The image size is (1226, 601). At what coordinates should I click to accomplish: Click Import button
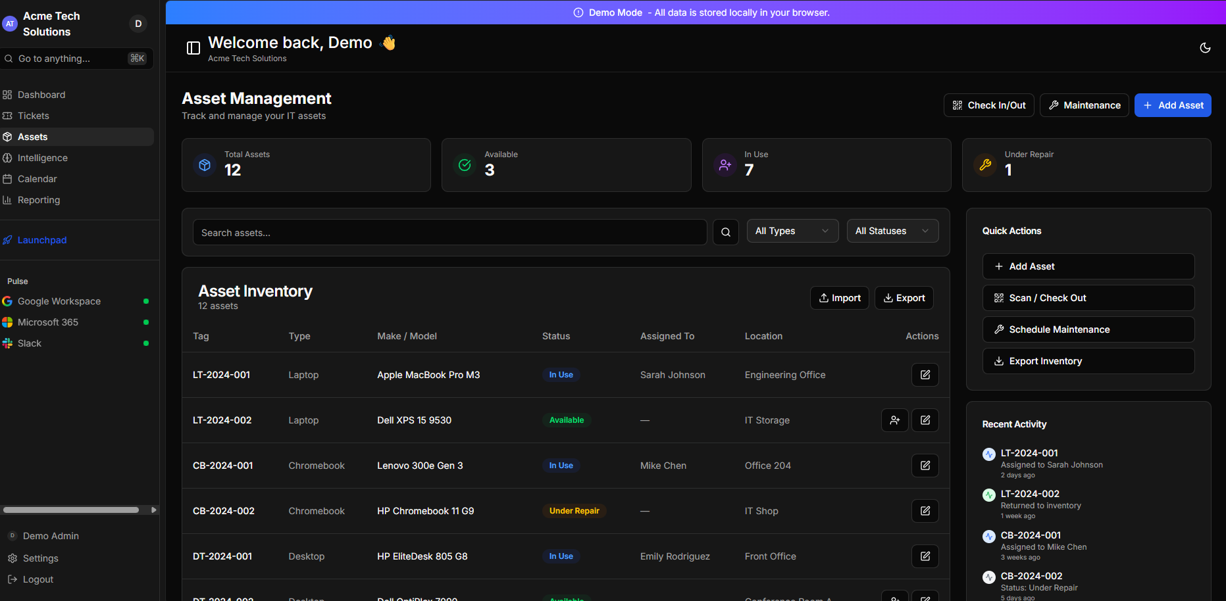(840, 298)
